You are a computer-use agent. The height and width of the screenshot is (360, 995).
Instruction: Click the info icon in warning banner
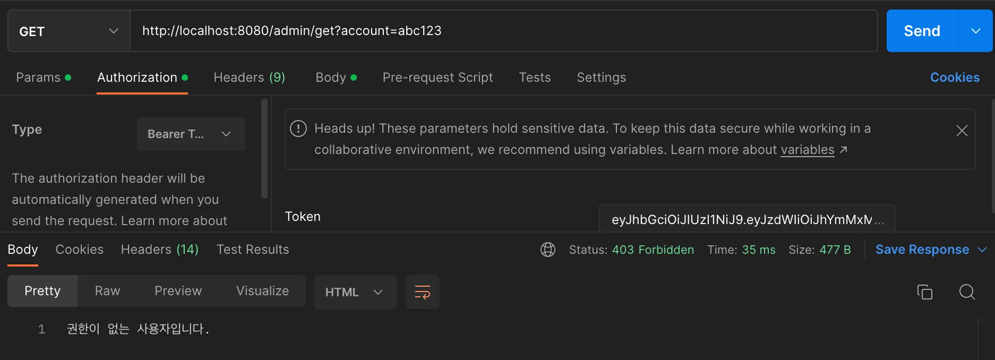[x=298, y=128]
